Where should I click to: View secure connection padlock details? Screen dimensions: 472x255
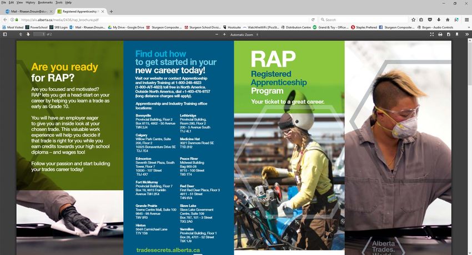click(17, 19)
